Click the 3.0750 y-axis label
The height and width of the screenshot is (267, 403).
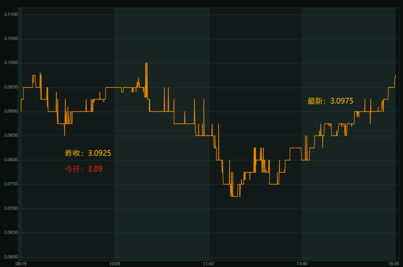tap(11, 184)
